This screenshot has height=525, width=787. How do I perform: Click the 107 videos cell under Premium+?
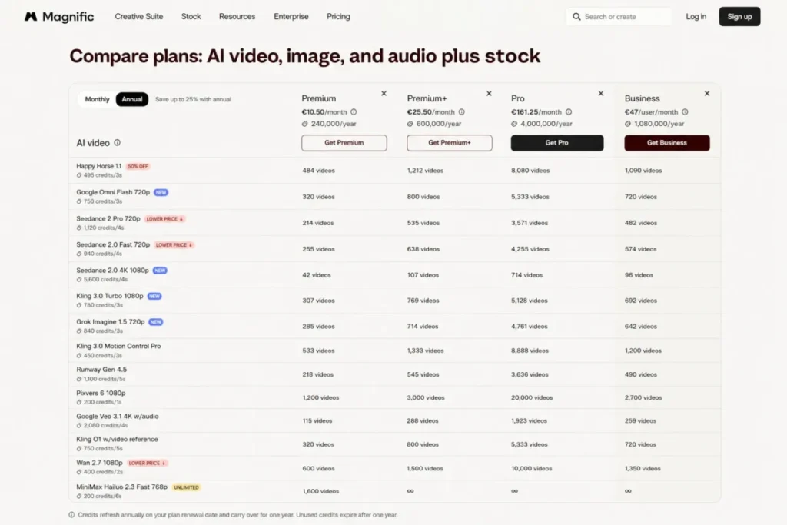423,275
